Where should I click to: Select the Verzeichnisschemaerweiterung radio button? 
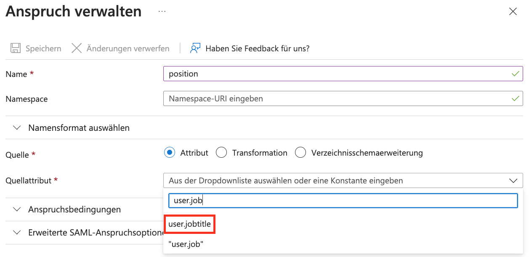click(300, 153)
